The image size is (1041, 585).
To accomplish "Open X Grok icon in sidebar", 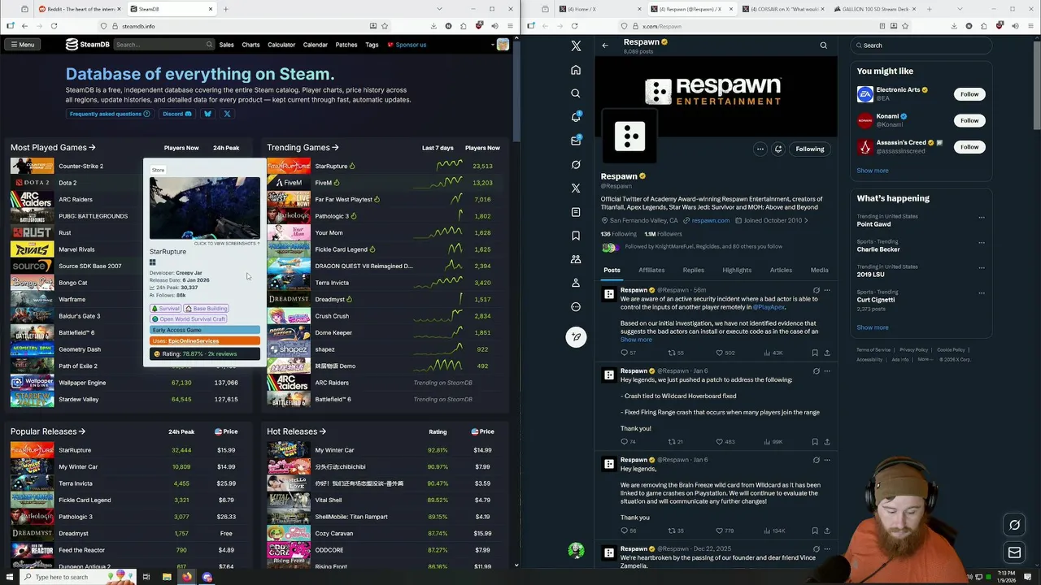I will pyautogui.click(x=576, y=164).
